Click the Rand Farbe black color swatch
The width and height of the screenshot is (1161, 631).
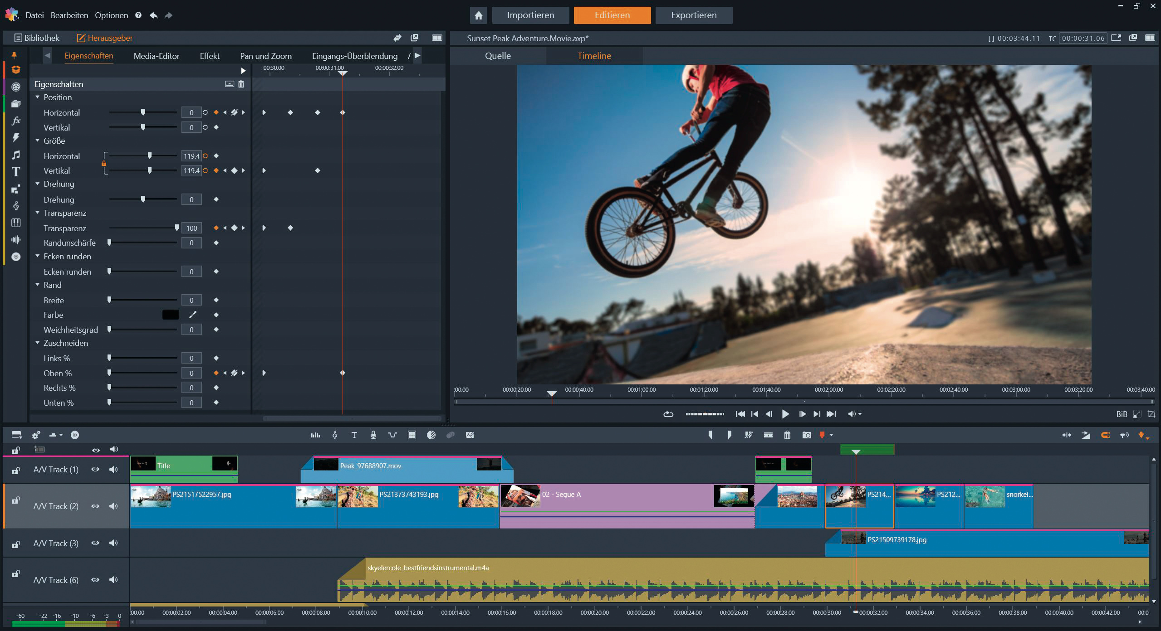coord(171,315)
